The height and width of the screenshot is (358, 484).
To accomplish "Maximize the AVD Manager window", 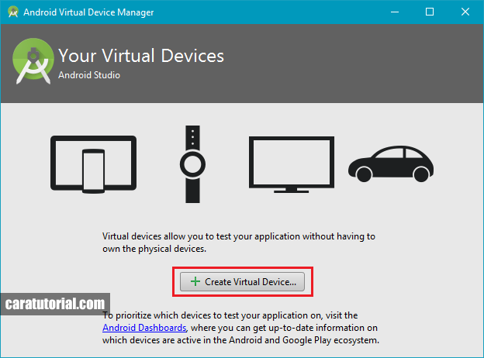I will [430, 12].
